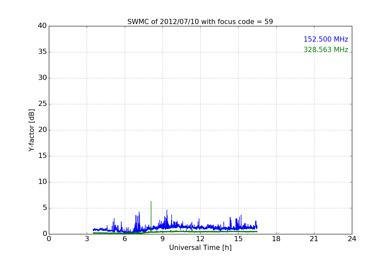
Task: Click the y-axis tick label 40
Action: 42,26
